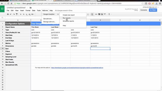Click the formula bar input
Viewport: 162px width, 91px height.
coord(83,17)
